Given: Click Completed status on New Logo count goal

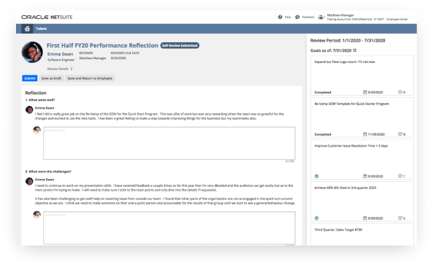Looking at the screenshot, I should [322, 92].
